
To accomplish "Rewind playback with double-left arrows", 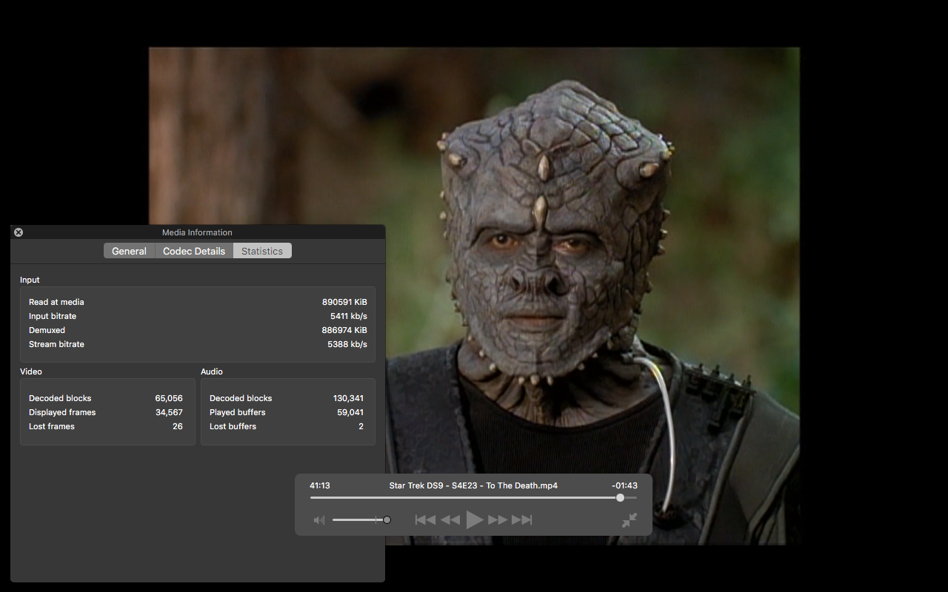I will pos(450,520).
